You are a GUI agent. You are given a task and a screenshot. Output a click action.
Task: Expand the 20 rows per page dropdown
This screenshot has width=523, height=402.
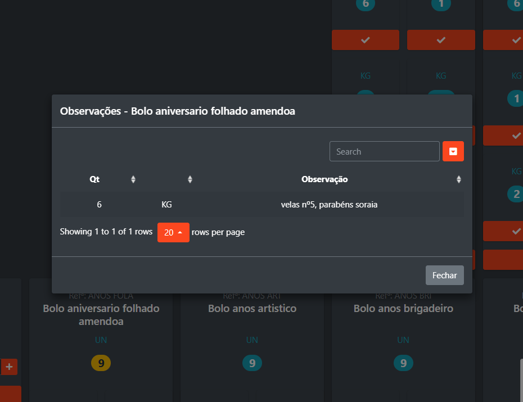tap(173, 232)
